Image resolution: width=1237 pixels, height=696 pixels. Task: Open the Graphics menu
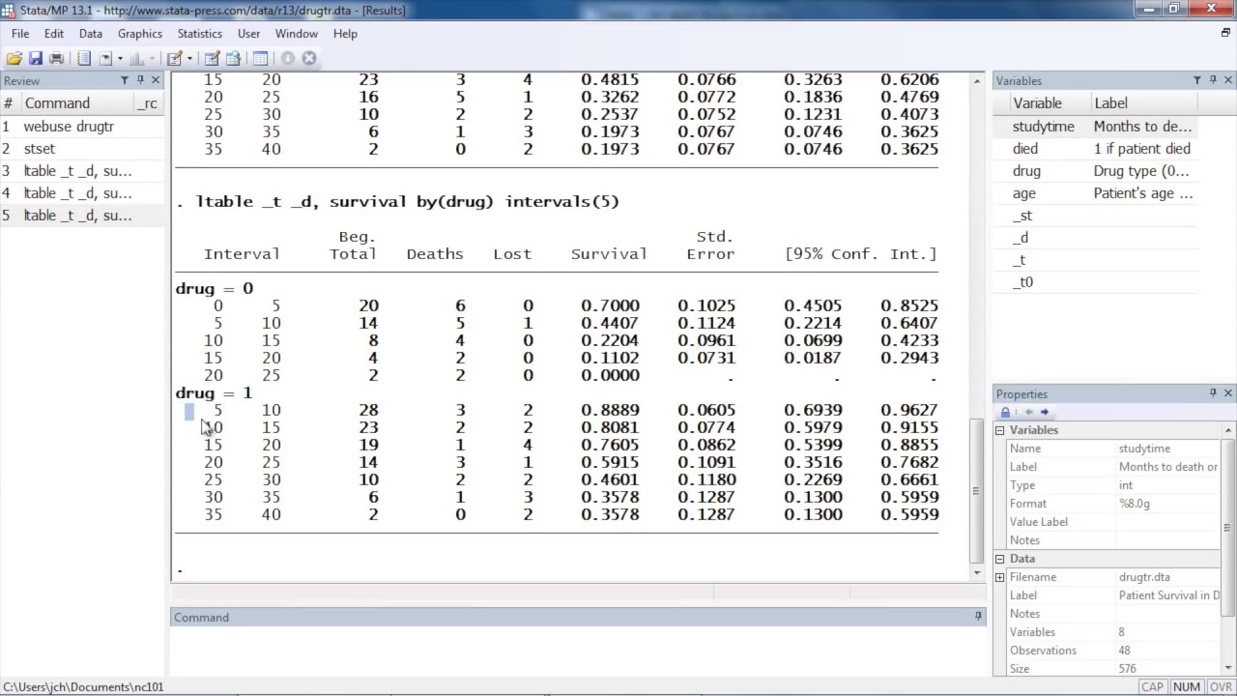click(x=140, y=33)
